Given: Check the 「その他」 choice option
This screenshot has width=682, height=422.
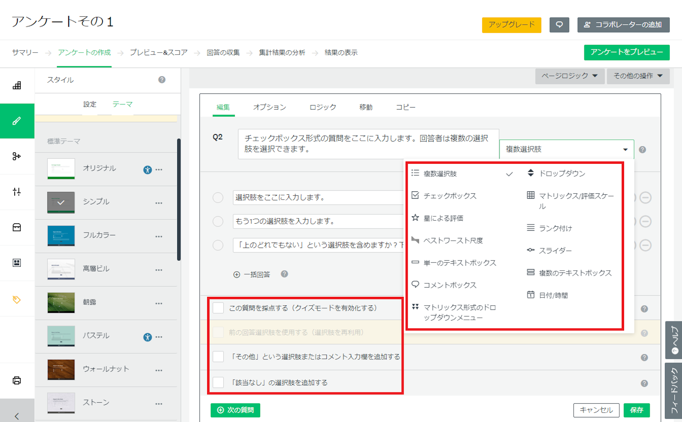Looking at the screenshot, I should [x=218, y=357].
